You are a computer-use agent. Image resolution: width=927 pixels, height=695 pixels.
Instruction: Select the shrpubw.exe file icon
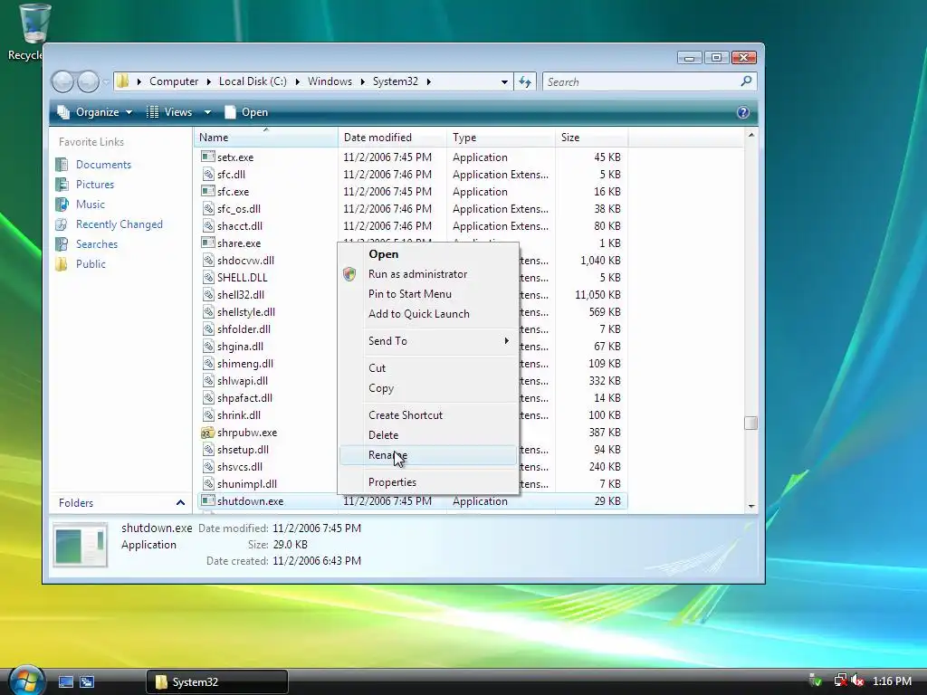point(207,432)
